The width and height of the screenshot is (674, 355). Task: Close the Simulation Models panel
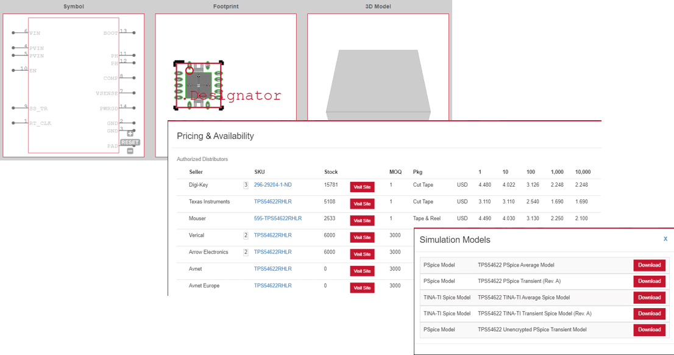pyautogui.click(x=665, y=239)
